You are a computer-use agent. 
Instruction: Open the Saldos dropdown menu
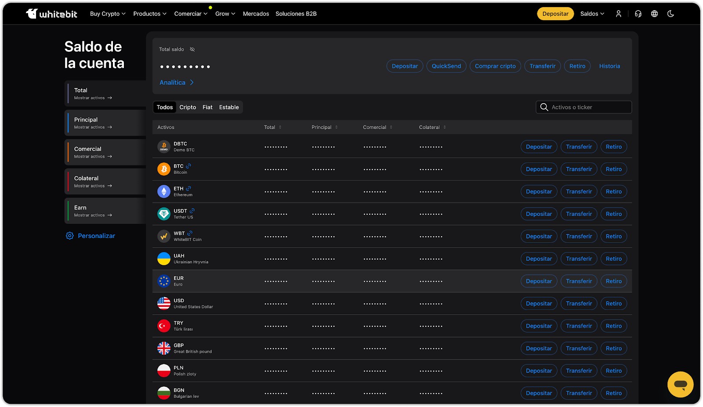(x=592, y=14)
